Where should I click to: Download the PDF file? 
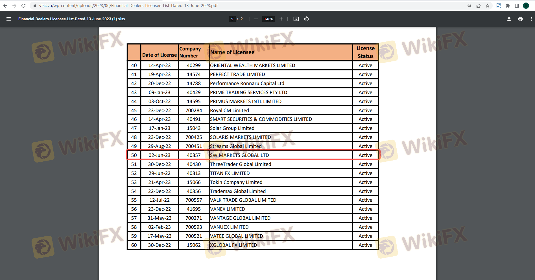click(x=509, y=19)
